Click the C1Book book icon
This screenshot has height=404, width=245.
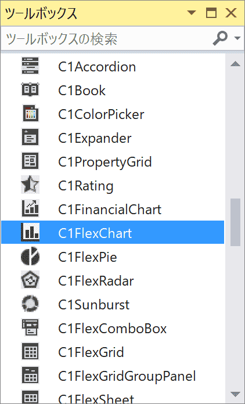[x=30, y=90]
